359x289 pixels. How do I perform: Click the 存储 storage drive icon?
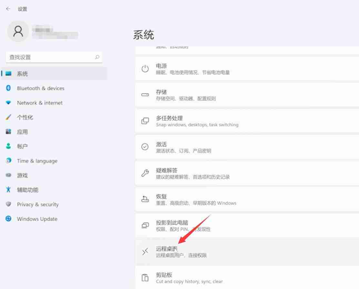click(x=145, y=95)
